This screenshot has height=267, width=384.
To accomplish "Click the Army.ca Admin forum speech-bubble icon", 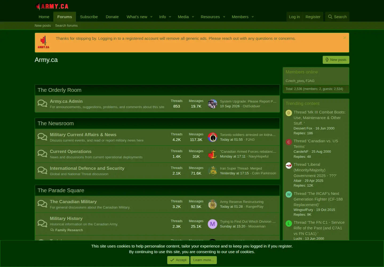I will coord(42,103).
